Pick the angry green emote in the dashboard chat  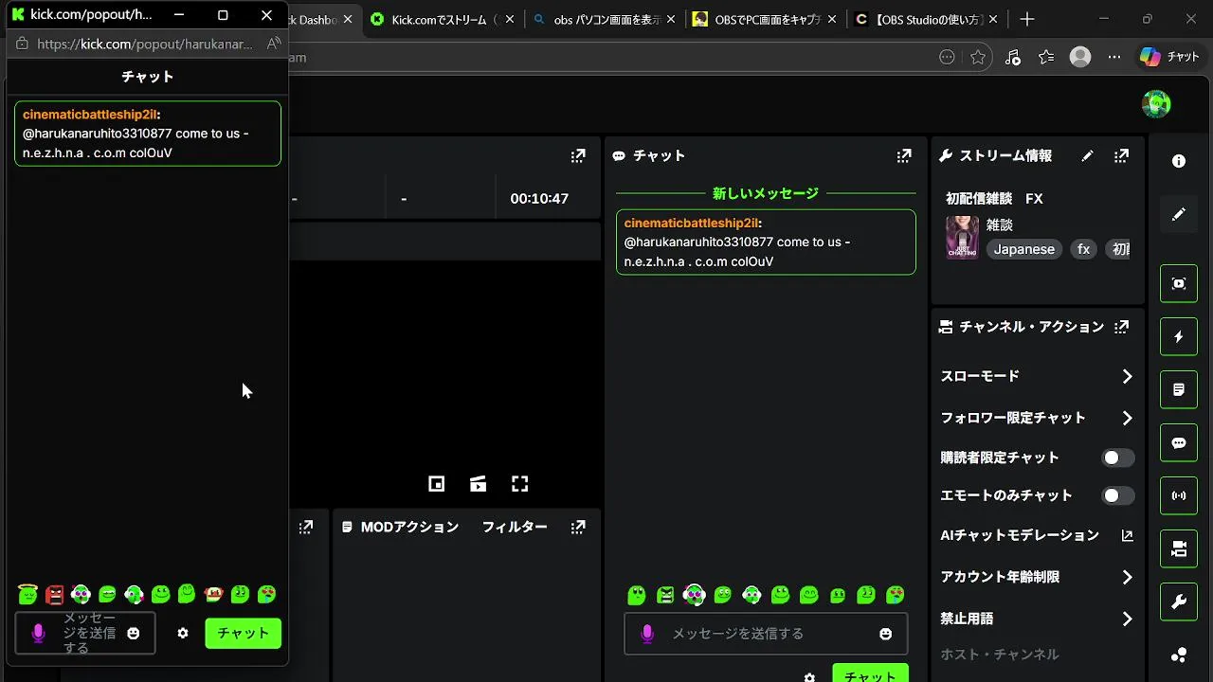point(665,595)
